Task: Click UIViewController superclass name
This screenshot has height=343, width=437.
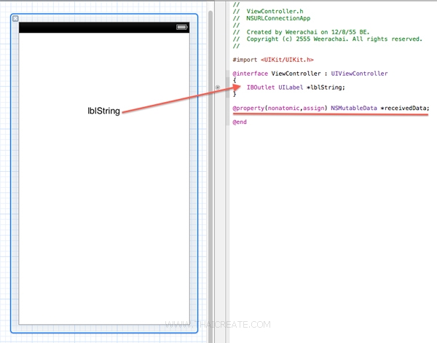Action: (x=359, y=74)
